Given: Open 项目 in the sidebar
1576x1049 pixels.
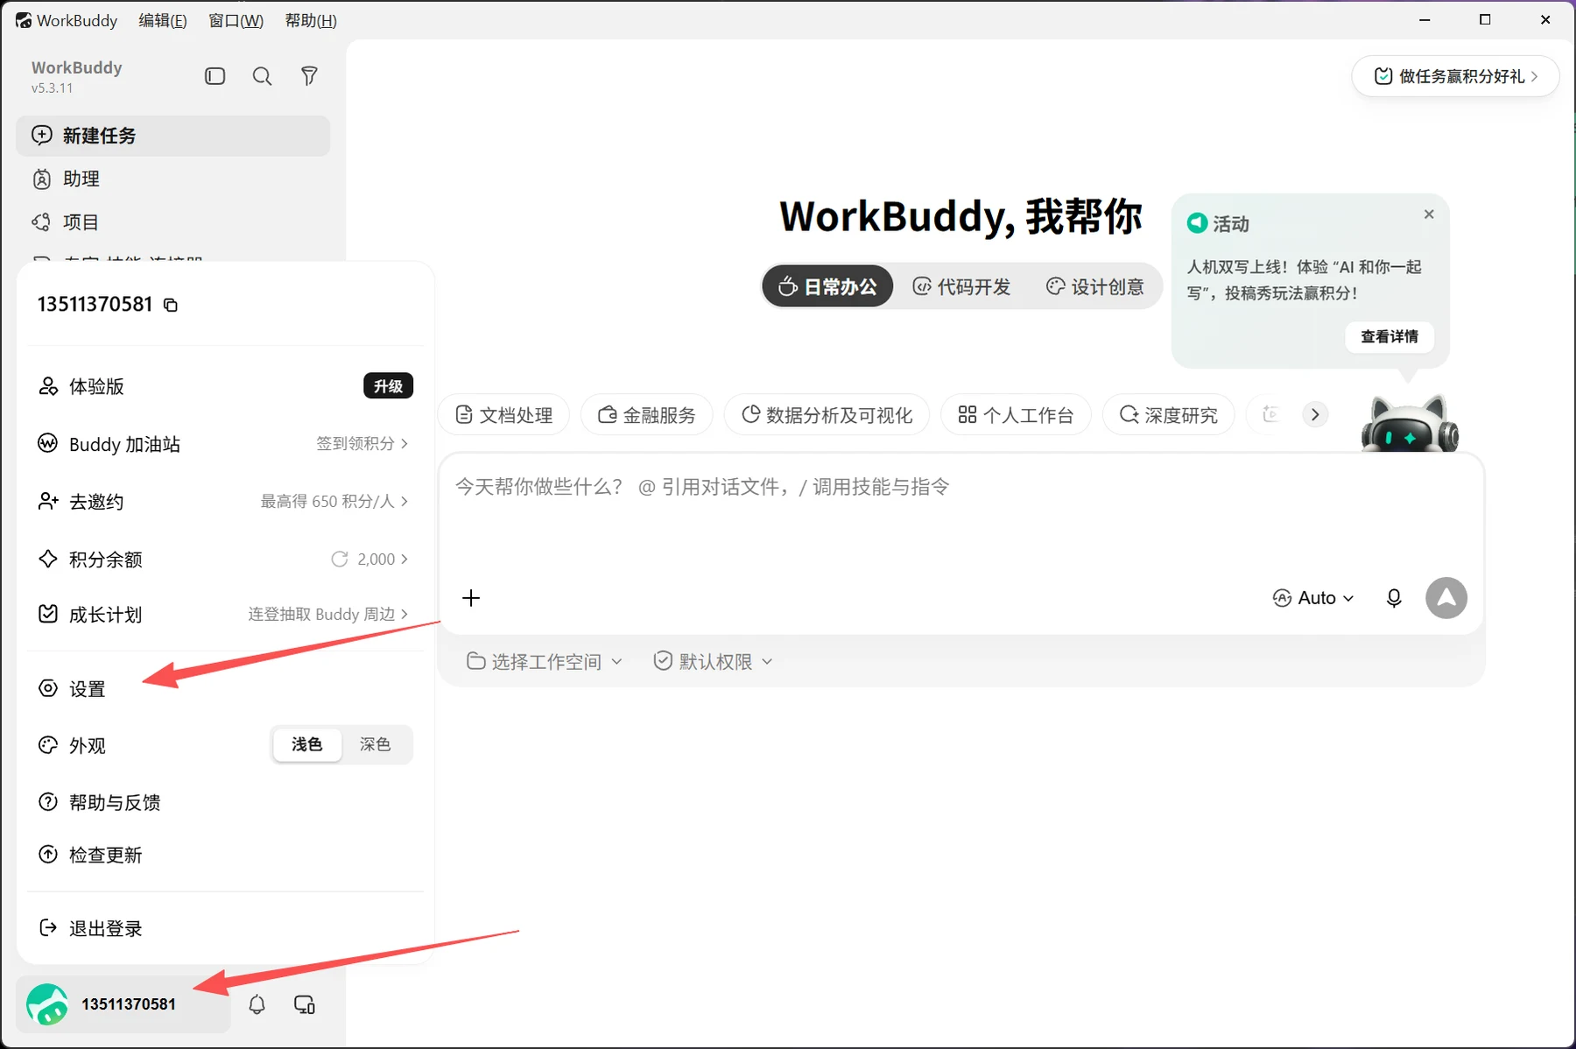Looking at the screenshot, I should (172, 222).
